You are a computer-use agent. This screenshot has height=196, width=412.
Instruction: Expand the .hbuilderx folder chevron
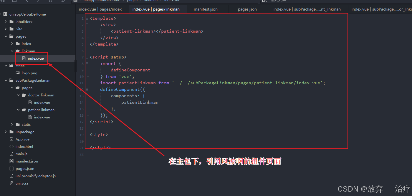[x=6, y=21]
